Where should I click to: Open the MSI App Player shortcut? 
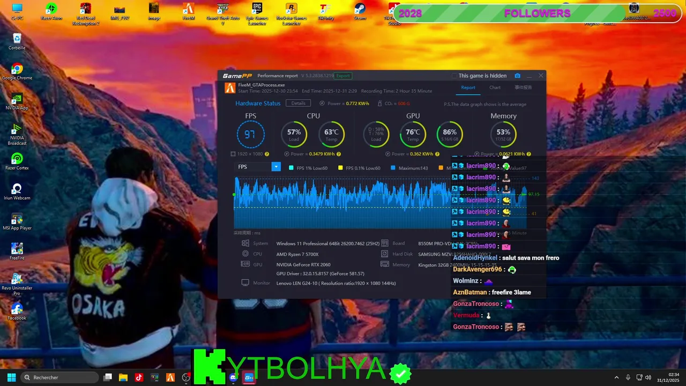pyautogui.click(x=17, y=221)
